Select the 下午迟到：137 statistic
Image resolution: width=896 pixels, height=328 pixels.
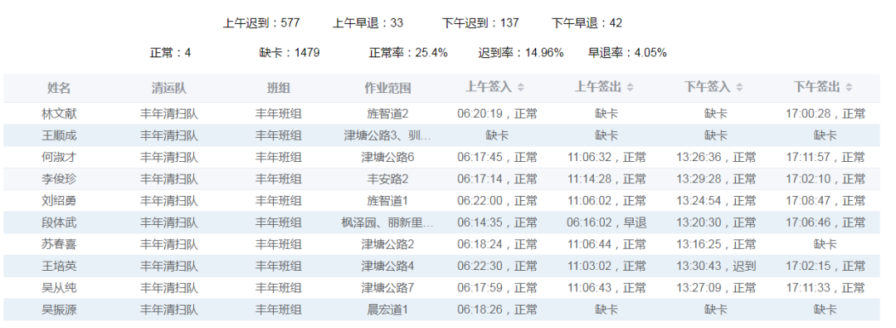480,23
